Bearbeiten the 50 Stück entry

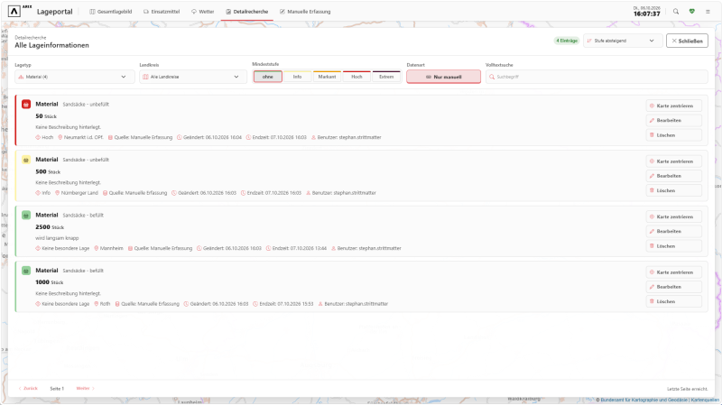pos(673,120)
